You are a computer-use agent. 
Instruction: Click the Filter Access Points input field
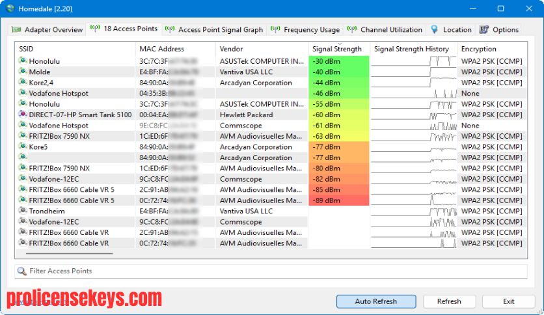coord(271,271)
